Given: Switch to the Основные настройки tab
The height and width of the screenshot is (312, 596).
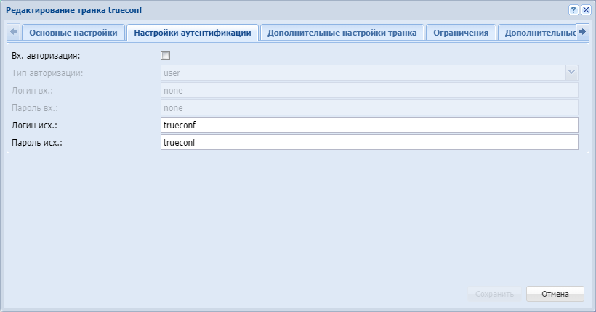Looking at the screenshot, I should [73, 33].
